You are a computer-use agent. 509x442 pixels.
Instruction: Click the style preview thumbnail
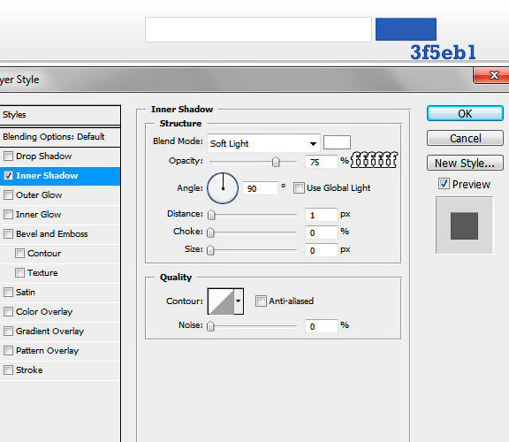(464, 225)
